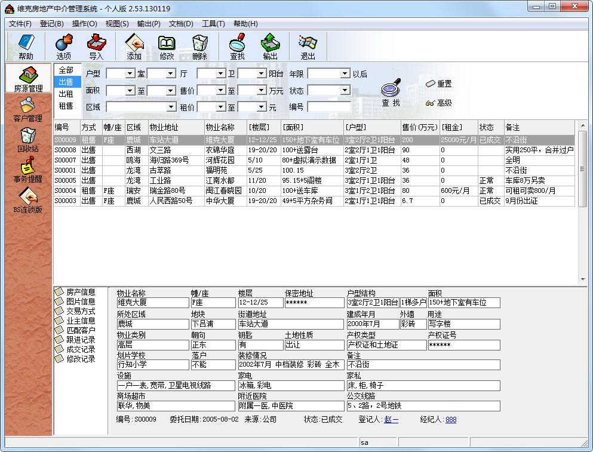The image size is (593, 452).
Task: Click the 修改 edit toolbar icon
Action: tap(167, 47)
